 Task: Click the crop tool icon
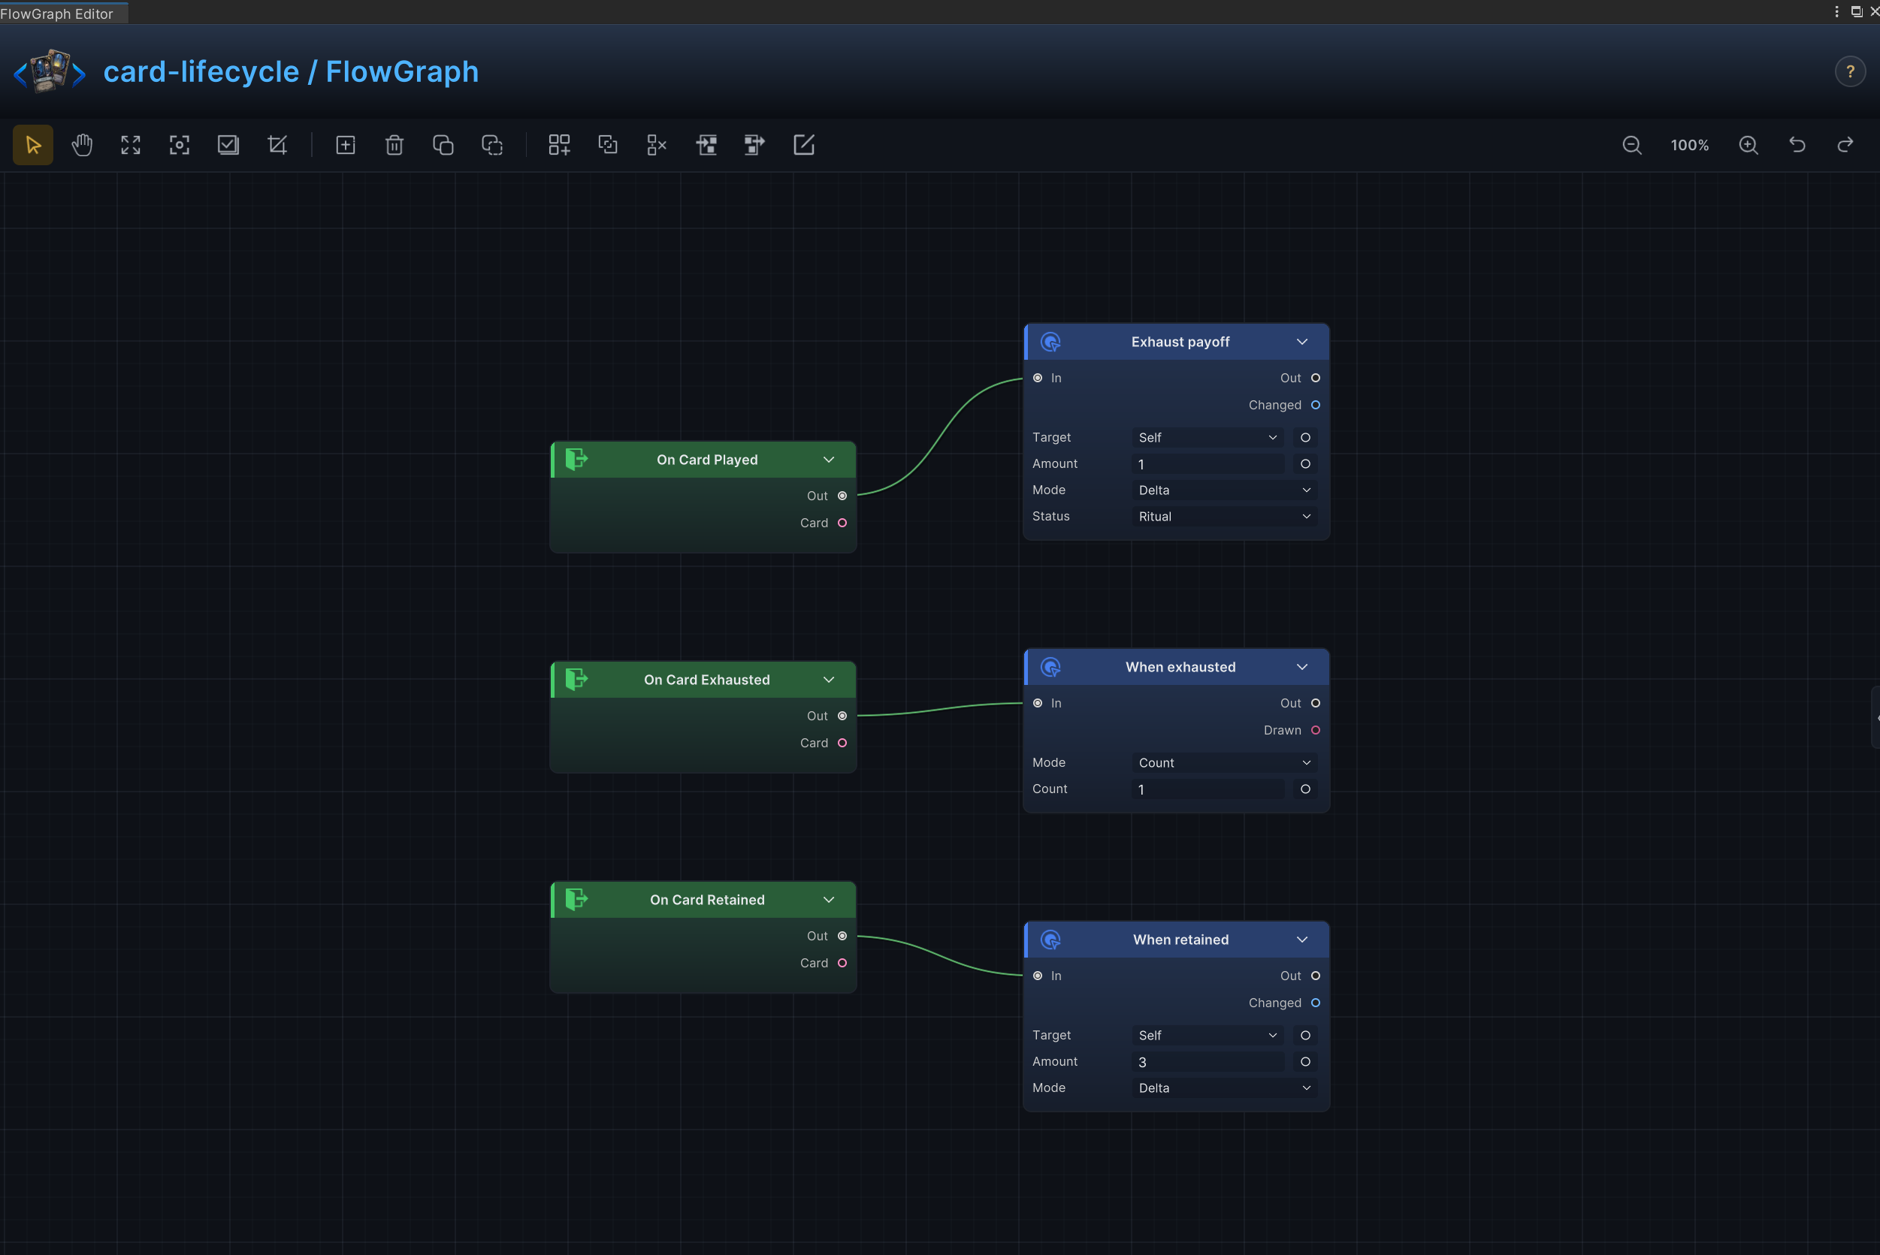[277, 145]
